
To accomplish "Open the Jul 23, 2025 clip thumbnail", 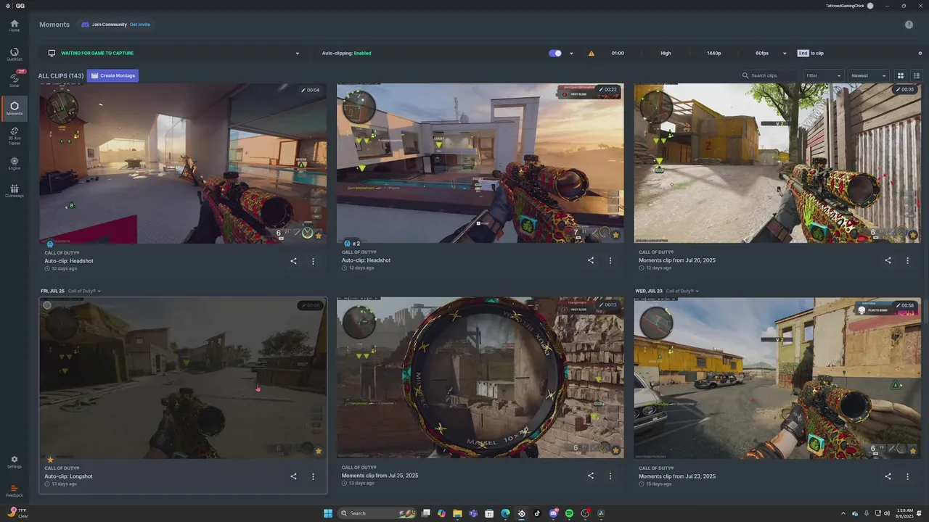I will pyautogui.click(x=777, y=378).
